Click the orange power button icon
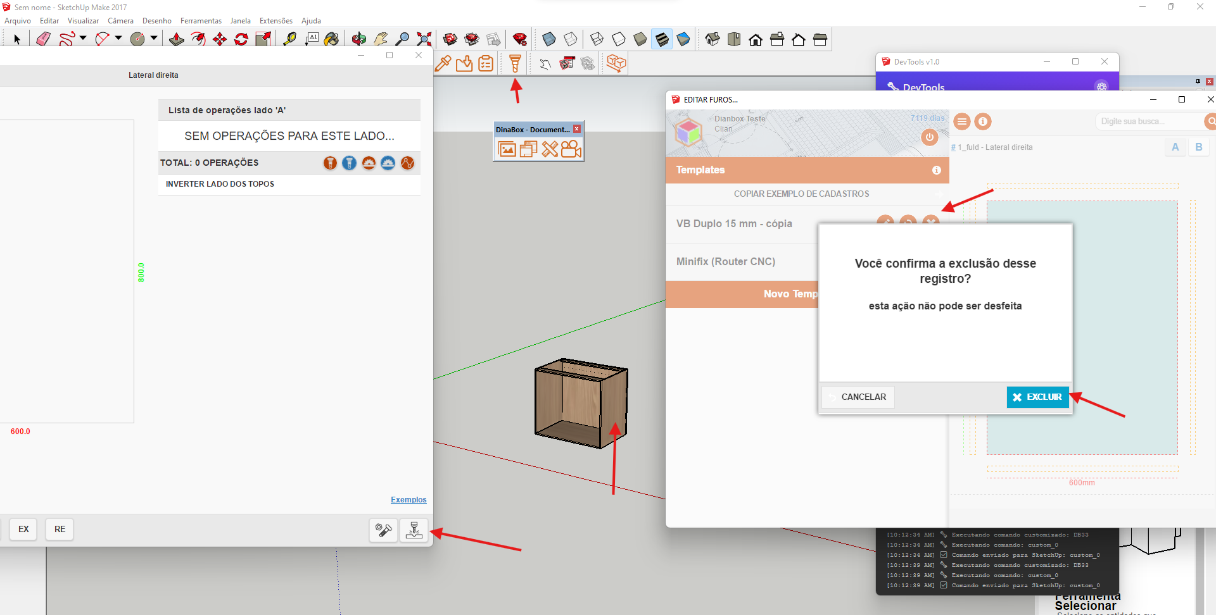Screen dimensions: 1216x615 coord(929,137)
